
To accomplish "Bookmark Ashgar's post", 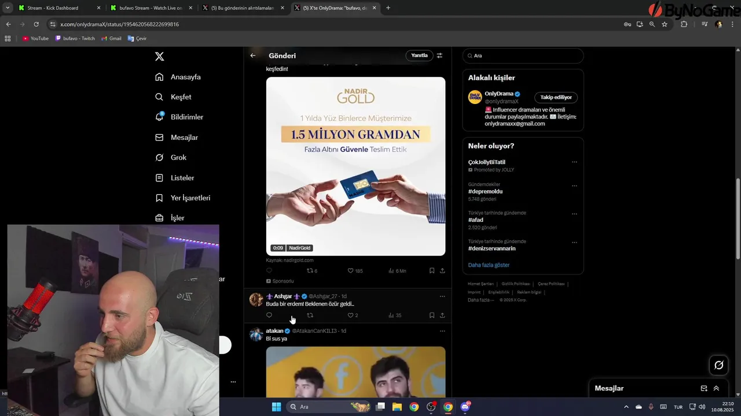I will (432, 315).
